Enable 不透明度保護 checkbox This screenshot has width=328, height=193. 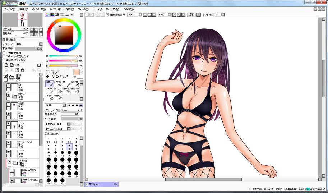(4, 53)
